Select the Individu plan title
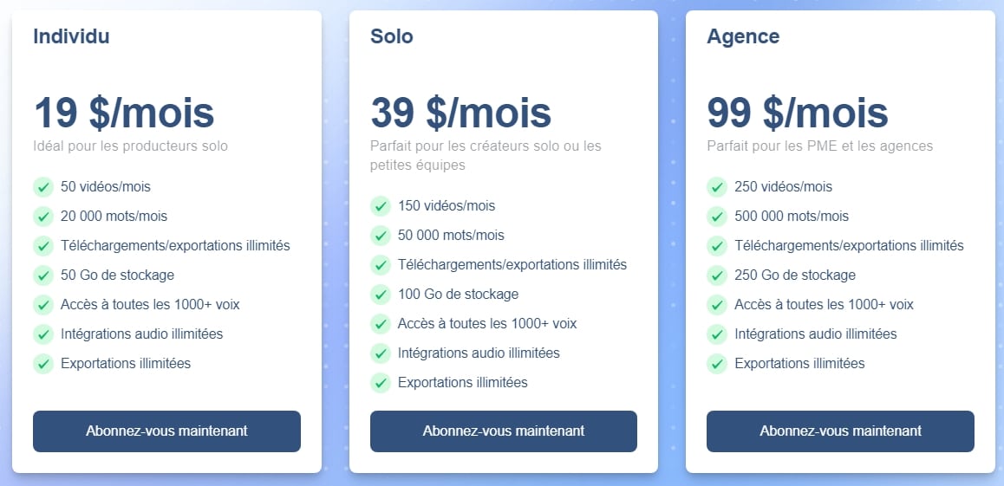This screenshot has height=486, width=1004. 71,36
